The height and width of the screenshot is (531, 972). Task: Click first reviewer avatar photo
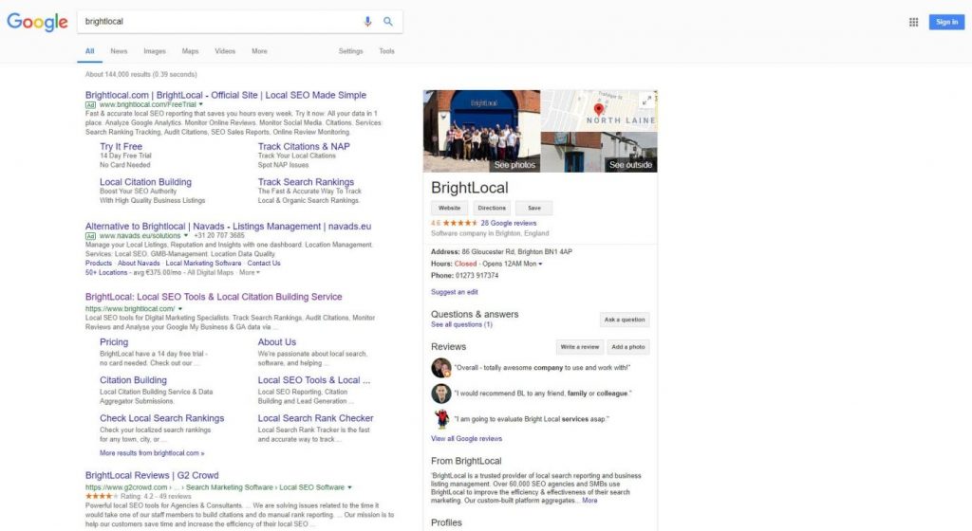440,368
